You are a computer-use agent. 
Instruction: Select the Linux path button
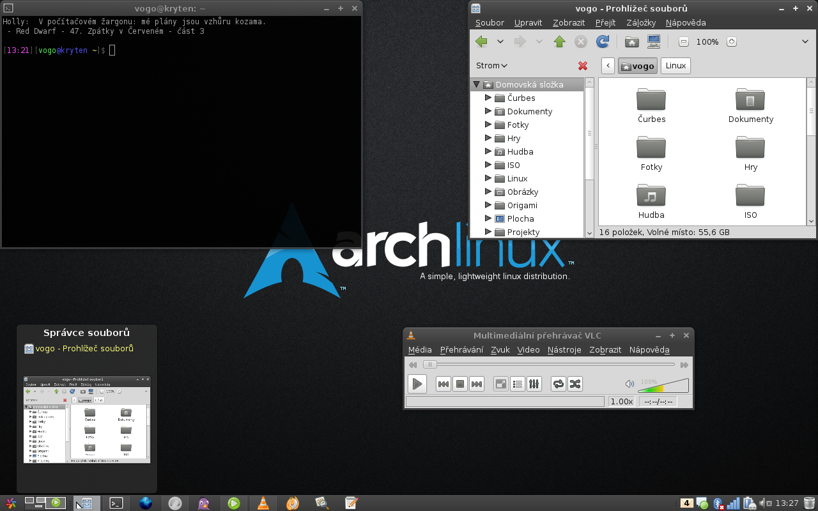(x=675, y=65)
